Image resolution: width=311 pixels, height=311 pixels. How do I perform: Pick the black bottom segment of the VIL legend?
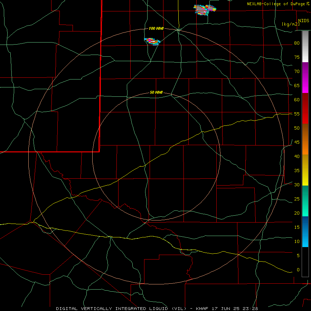305,262
